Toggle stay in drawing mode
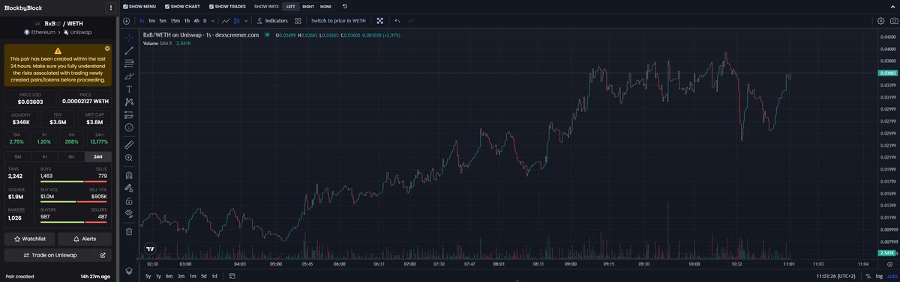Viewport: 900px width, 282px height. [x=129, y=188]
